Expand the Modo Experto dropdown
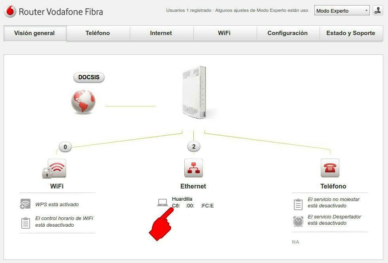The image size is (388, 263). click(342, 11)
